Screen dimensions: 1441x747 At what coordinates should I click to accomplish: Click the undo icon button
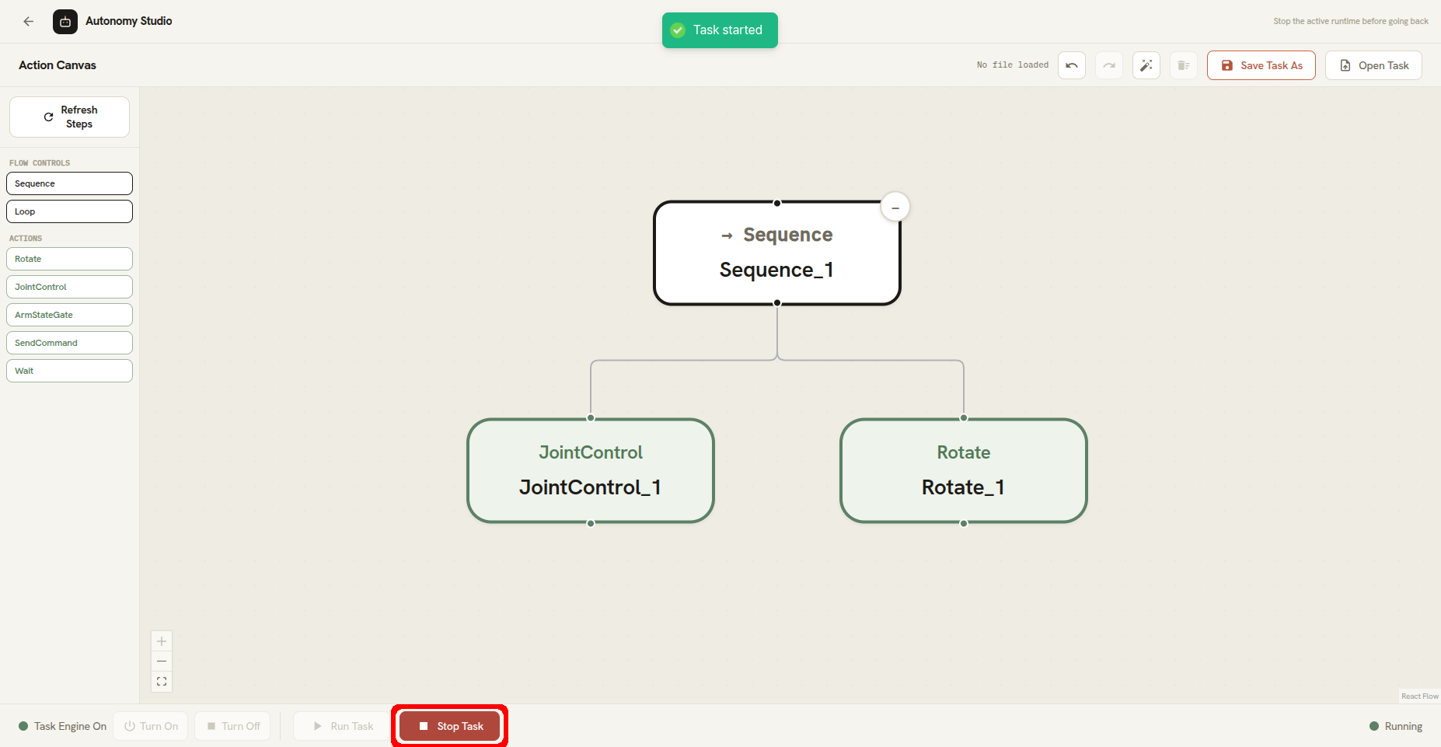point(1072,65)
